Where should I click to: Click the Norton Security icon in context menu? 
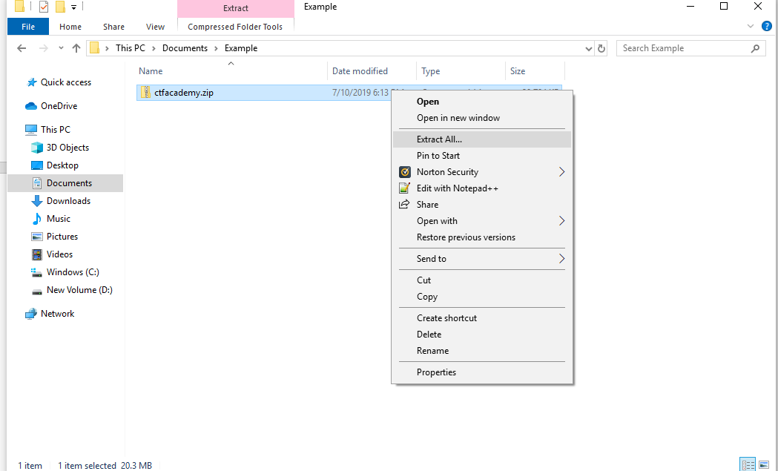[x=404, y=172]
